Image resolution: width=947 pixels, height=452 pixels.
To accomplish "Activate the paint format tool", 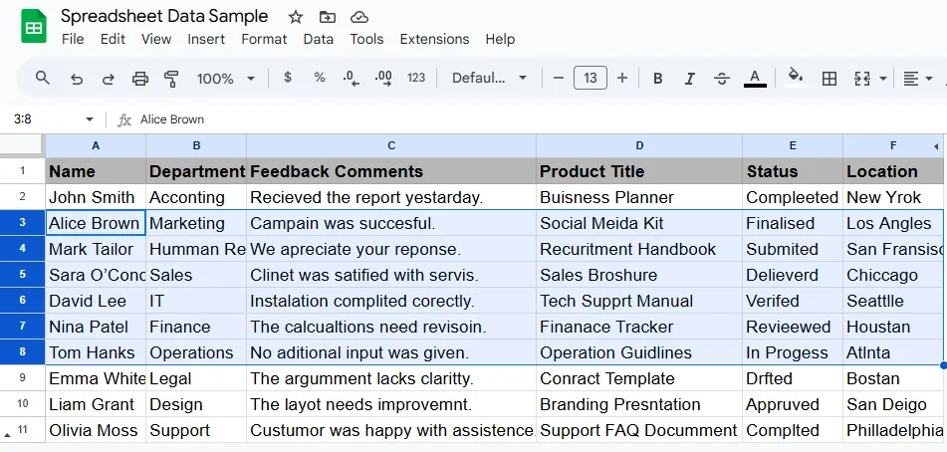I will (171, 79).
